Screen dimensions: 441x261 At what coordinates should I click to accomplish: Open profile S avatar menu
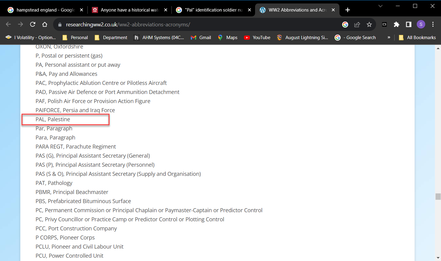tap(421, 25)
